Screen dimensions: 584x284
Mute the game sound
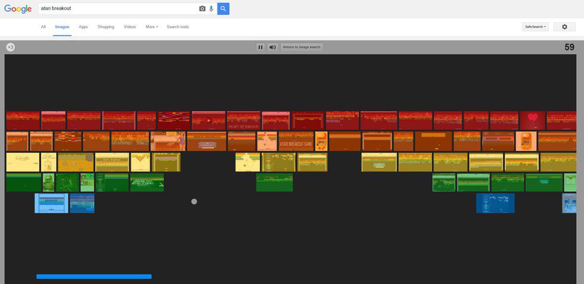click(272, 47)
